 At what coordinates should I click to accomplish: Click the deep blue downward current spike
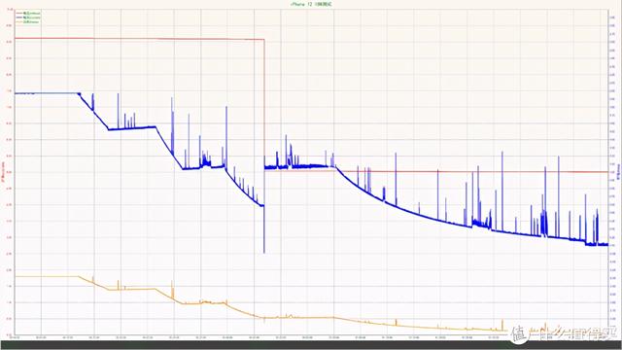point(264,229)
